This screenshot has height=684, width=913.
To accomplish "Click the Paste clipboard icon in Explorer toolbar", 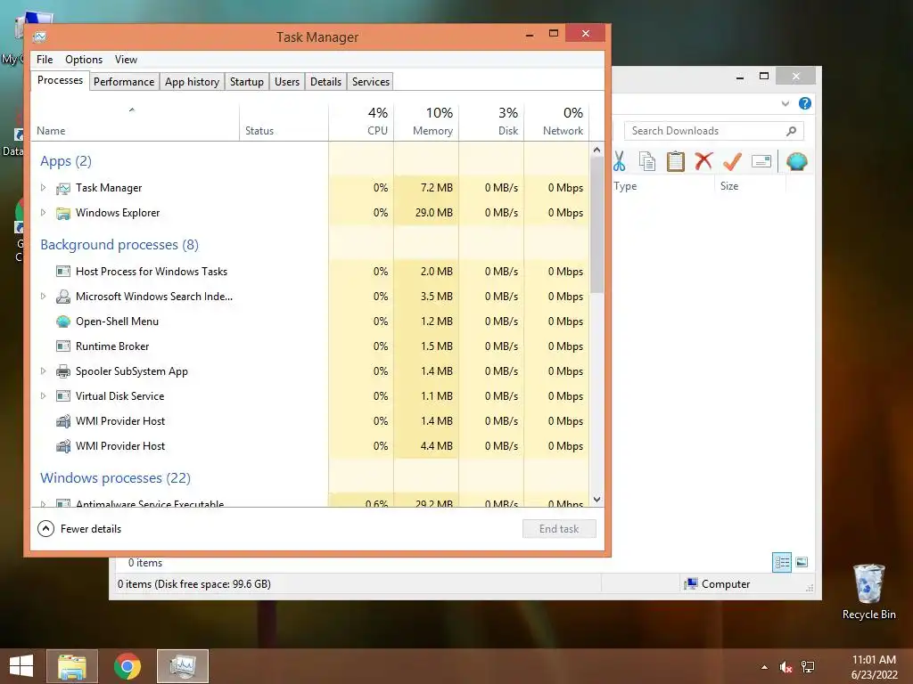I will pyautogui.click(x=676, y=161).
